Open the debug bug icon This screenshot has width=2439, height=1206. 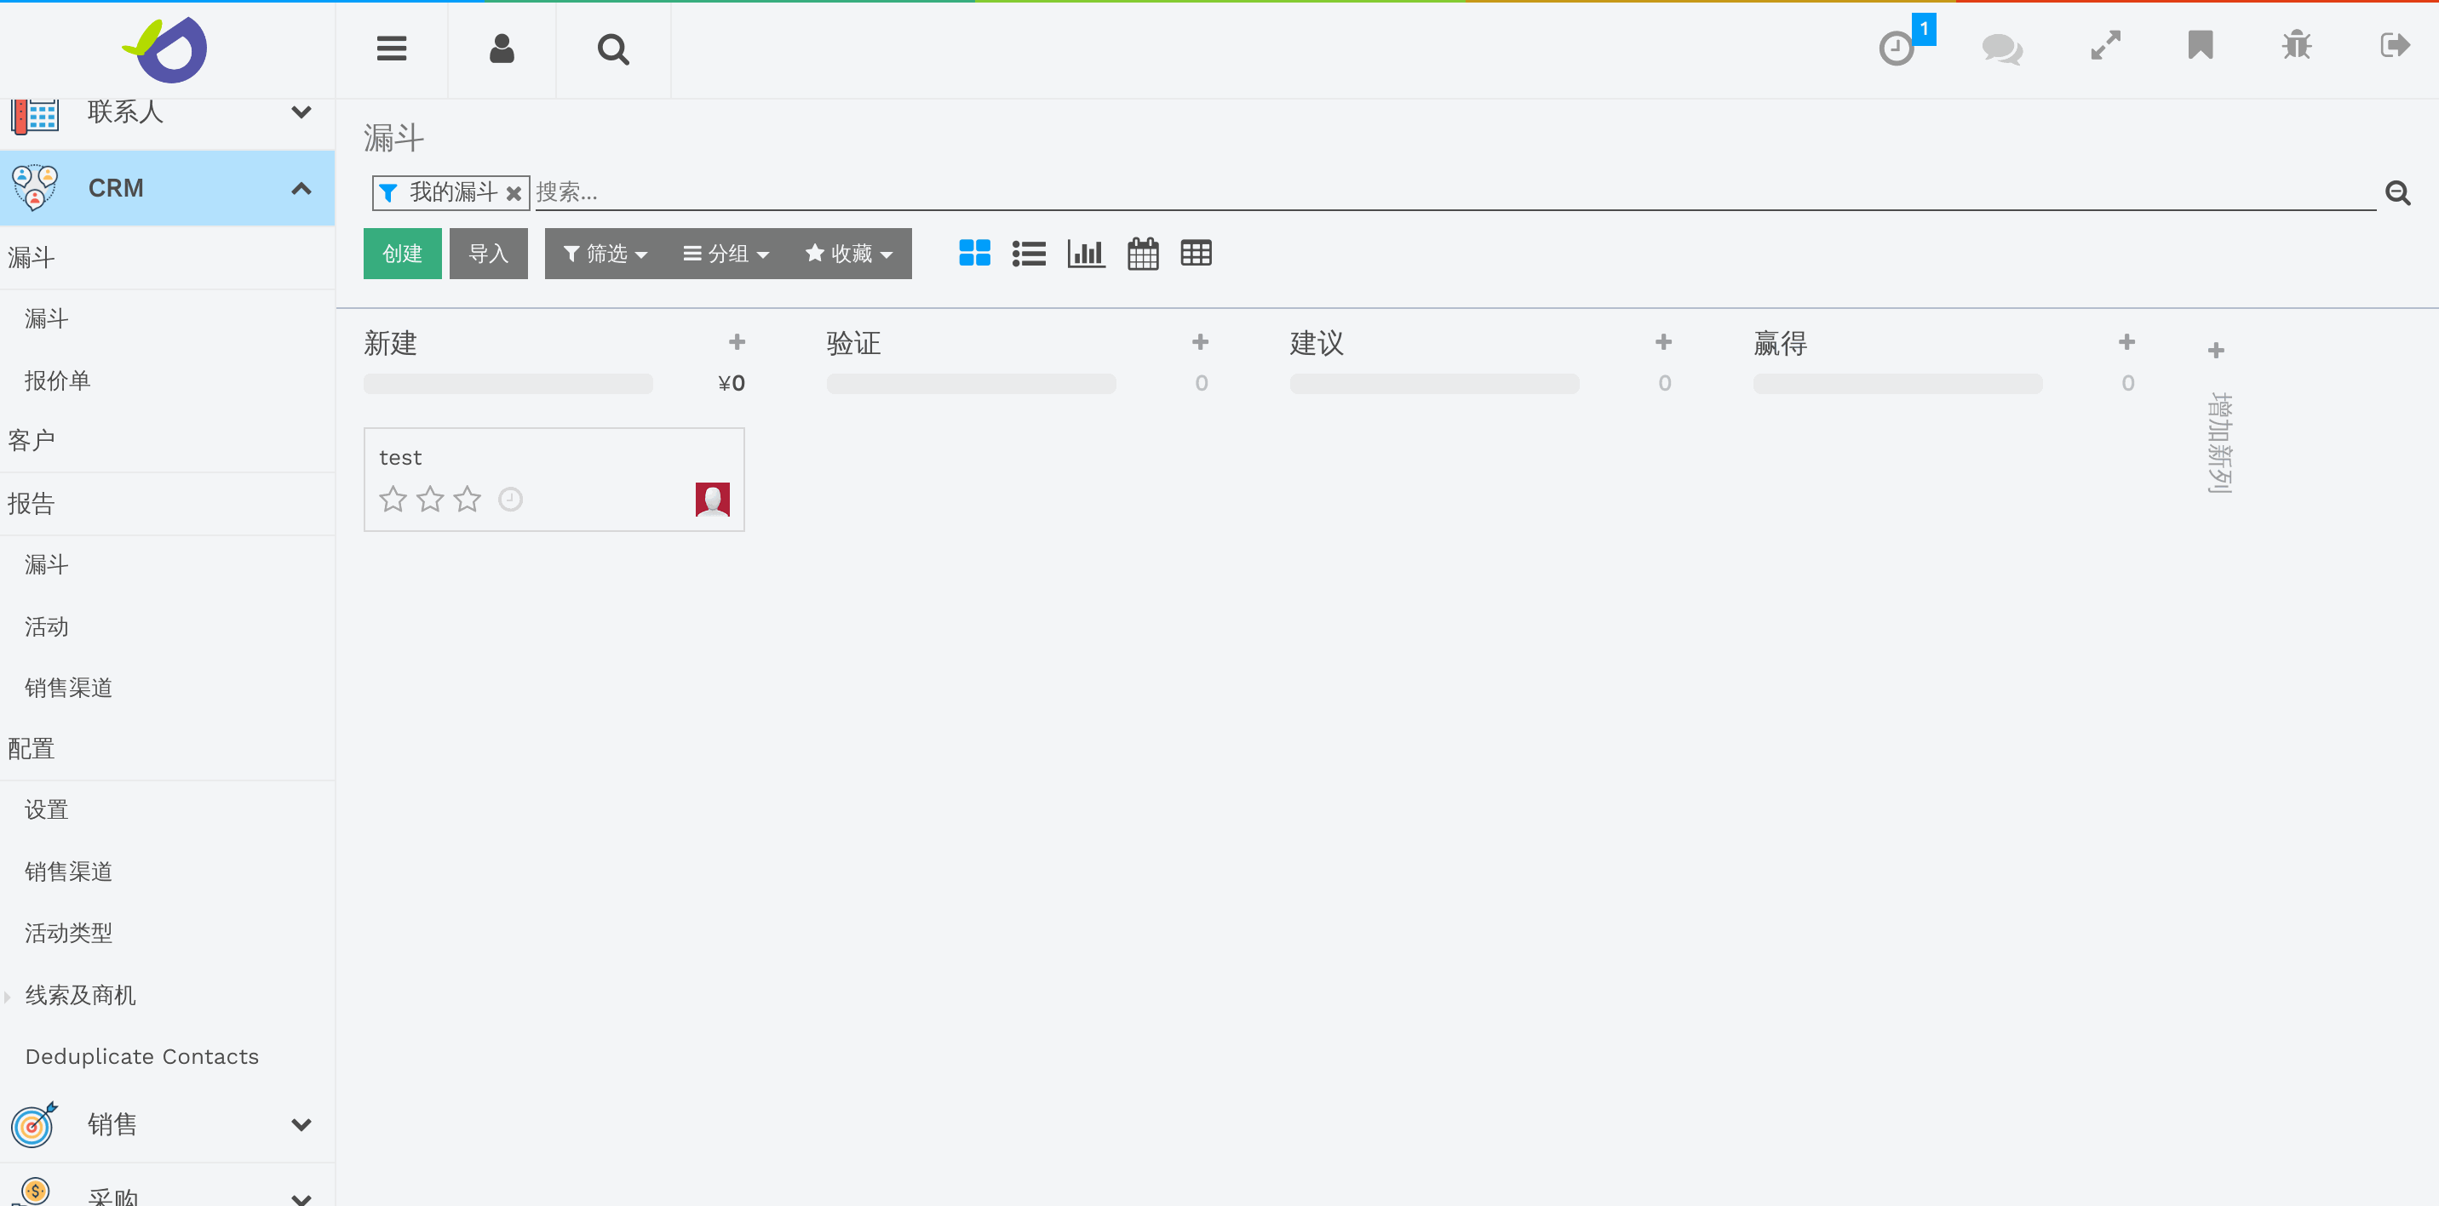[x=2296, y=45]
